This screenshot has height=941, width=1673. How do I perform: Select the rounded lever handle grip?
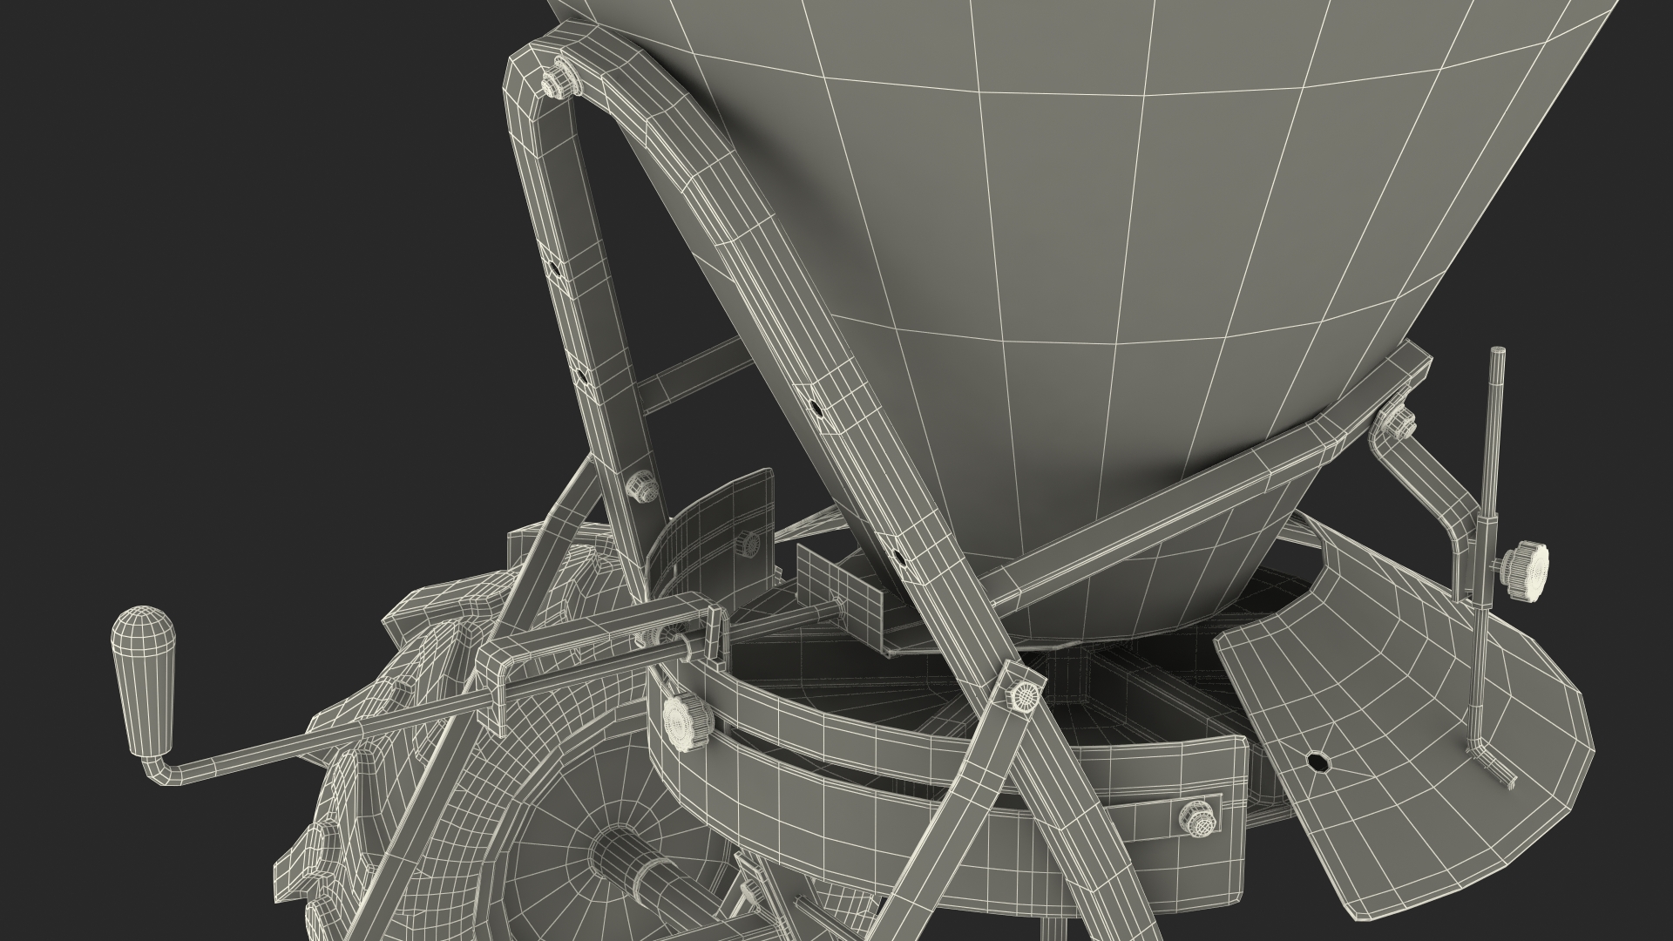(x=146, y=682)
